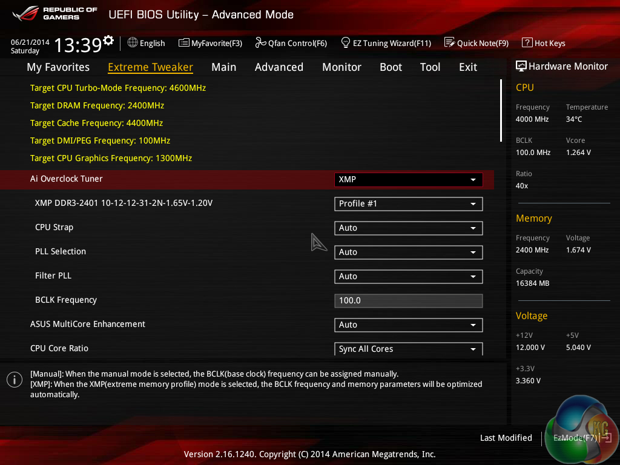Click the Qfan Control fan icon
This screenshot has width=620, height=465.
tap(260, 42)
